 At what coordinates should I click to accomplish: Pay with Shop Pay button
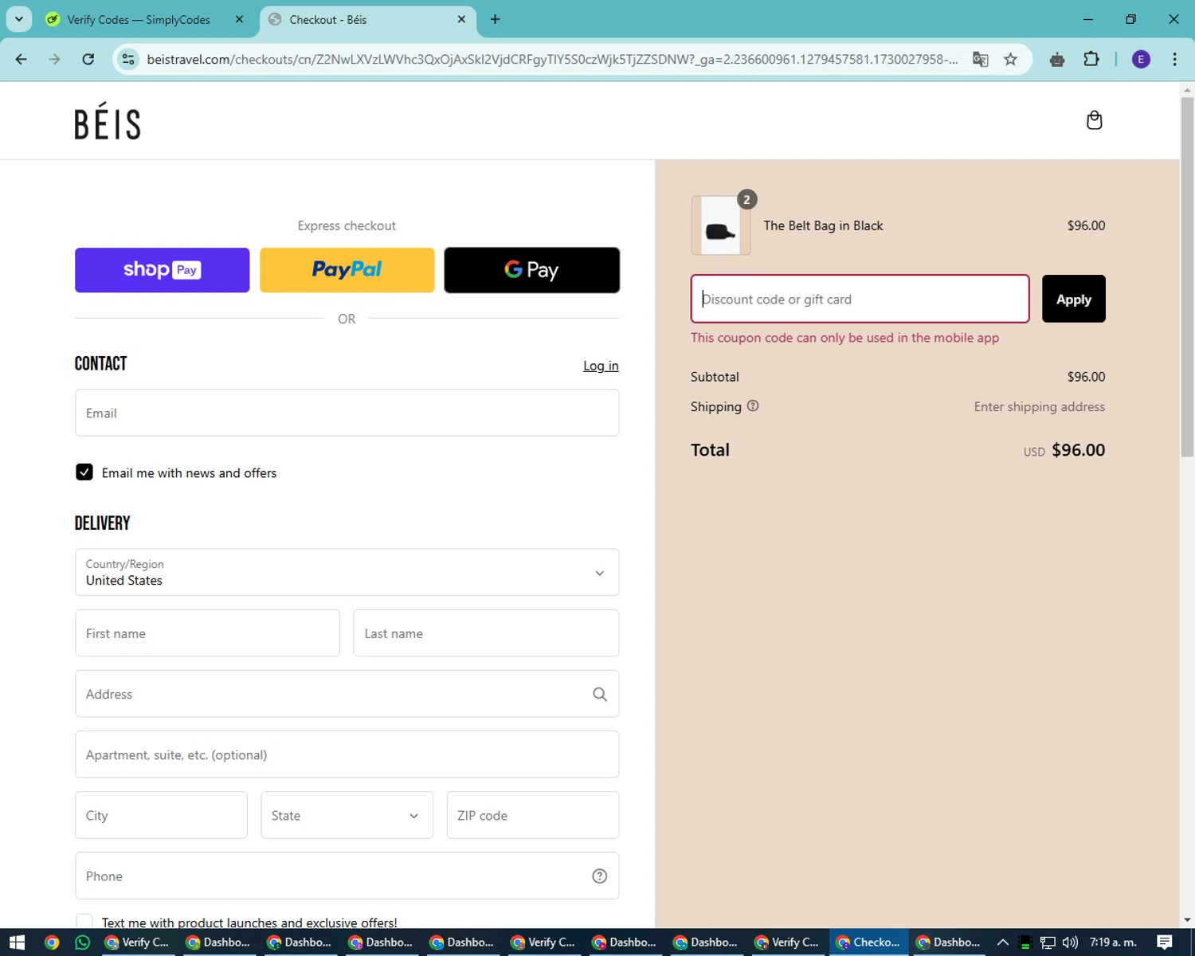point(162,270)
